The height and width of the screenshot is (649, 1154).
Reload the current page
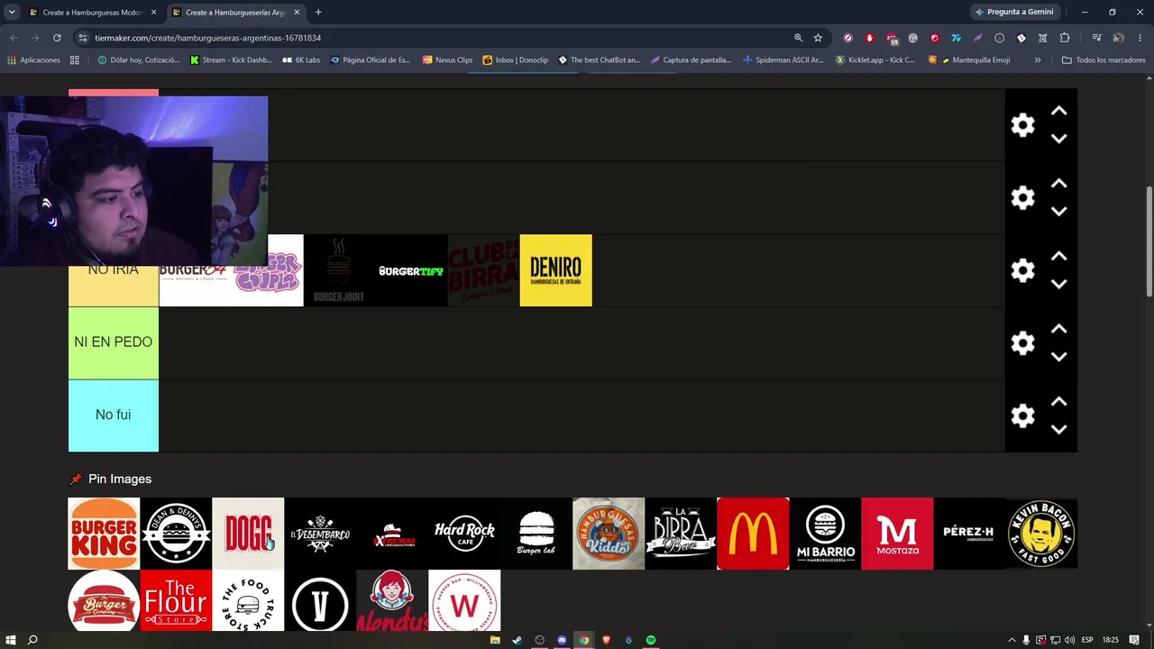pyautogui.click(x=57, y=38)
